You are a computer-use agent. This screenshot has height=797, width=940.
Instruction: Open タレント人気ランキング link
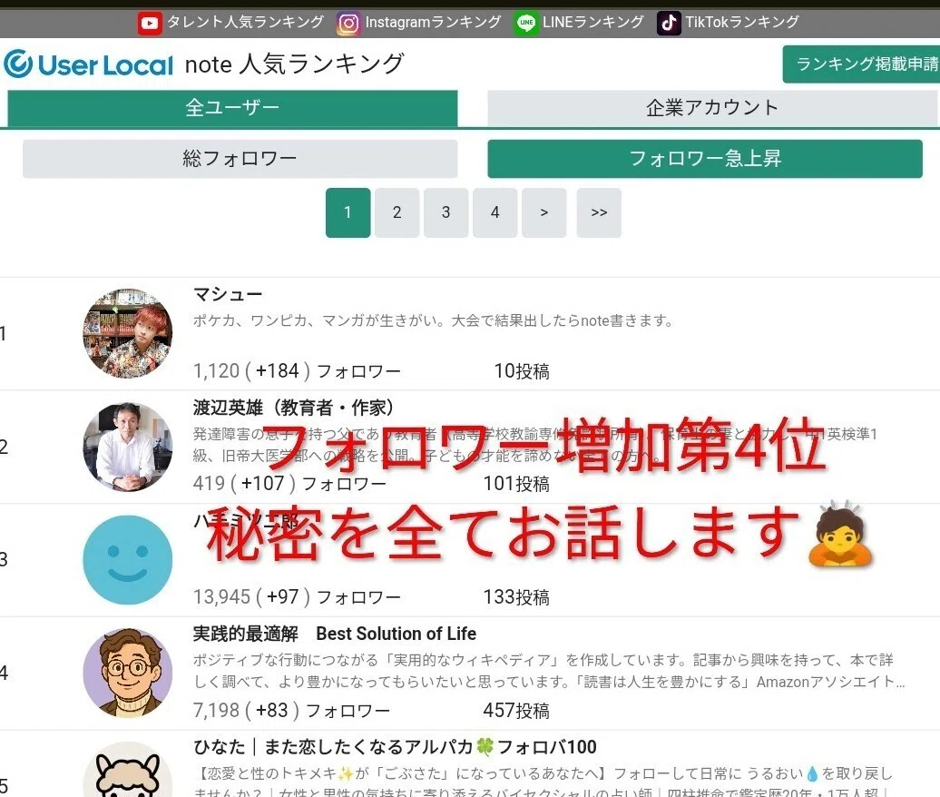[245, 22]
